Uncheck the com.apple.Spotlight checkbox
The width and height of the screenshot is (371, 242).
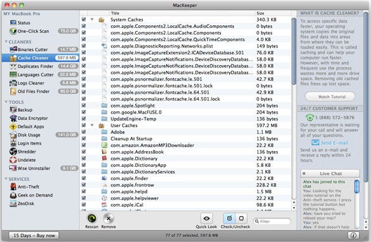(84, 106)
